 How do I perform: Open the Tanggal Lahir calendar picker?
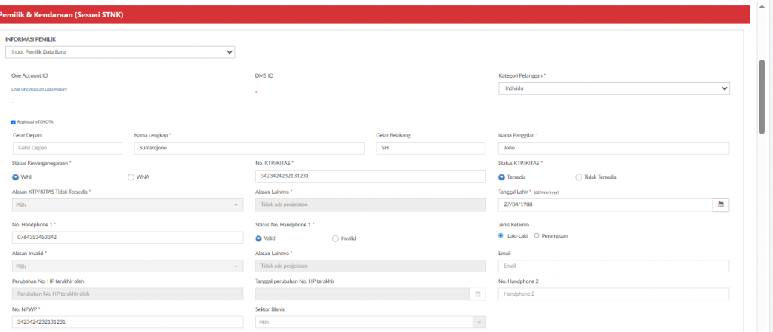click(x=721, y=204)
